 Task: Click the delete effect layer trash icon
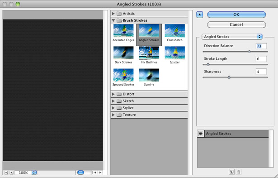[x=239, y=172]
